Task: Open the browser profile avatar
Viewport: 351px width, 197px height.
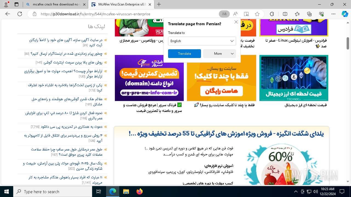Action: (x=6, y=4)
